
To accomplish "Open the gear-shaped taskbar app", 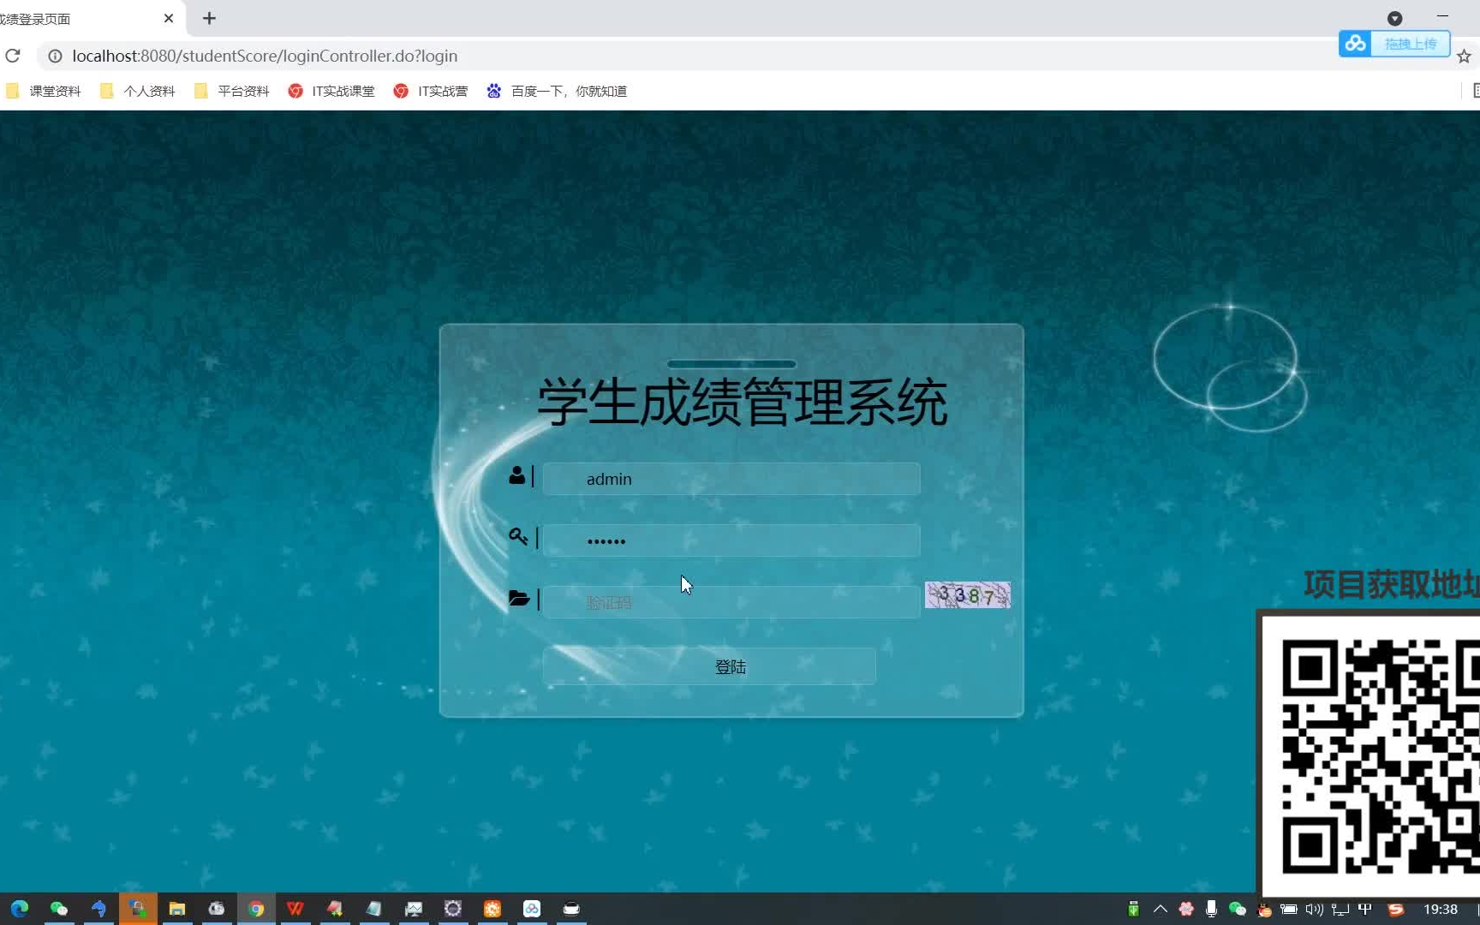I will [x=453, y=909].
